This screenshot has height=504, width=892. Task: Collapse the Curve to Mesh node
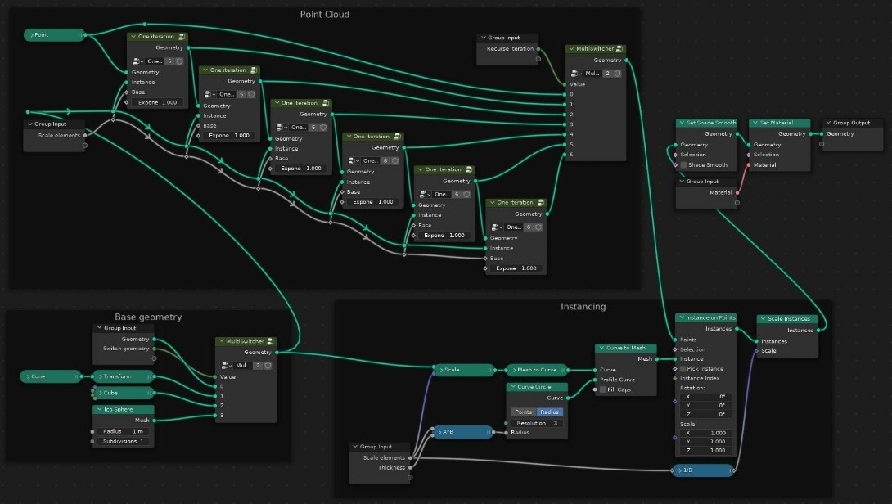[x=601, y=348]
